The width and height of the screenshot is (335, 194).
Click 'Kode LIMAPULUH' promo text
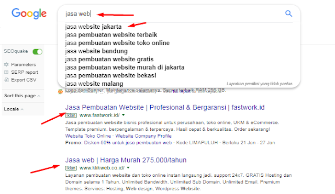pyautogui.click(x=197, y=143)
